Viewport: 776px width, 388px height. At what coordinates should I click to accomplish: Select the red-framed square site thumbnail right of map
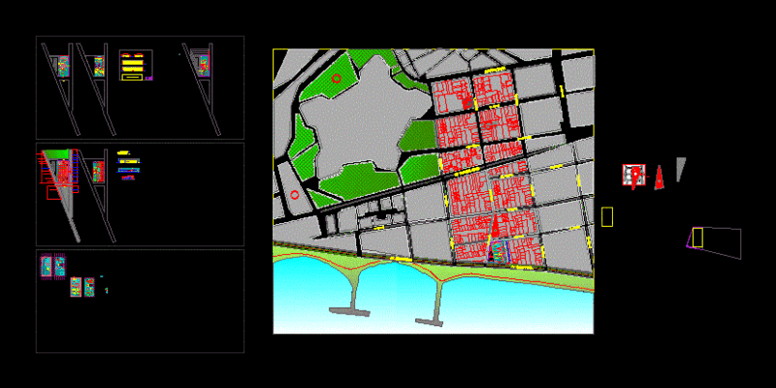pos(634,176)
